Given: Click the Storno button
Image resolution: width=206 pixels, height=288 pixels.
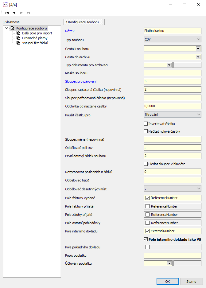Looking at the screenshot, I should 192,282.
